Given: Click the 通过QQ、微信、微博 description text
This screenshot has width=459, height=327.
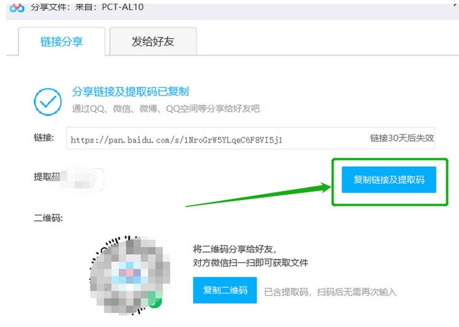Looking at the screenshot, I should pyautogui.click(x=166, y=109).
